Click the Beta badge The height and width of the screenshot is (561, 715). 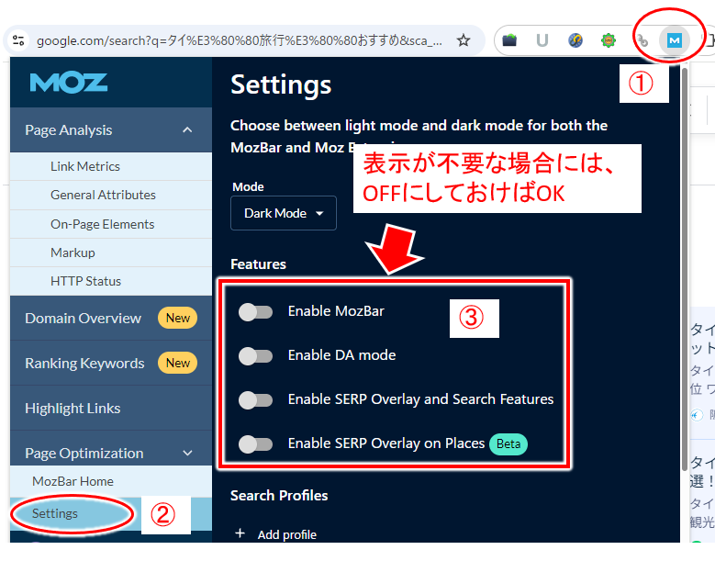click(508, 443)
